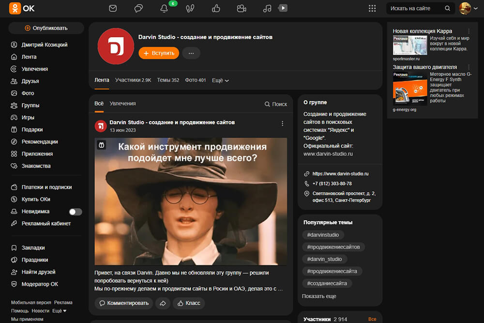Click the #созданиесайта hashtag
484x323 pixels.
[327, 283]
